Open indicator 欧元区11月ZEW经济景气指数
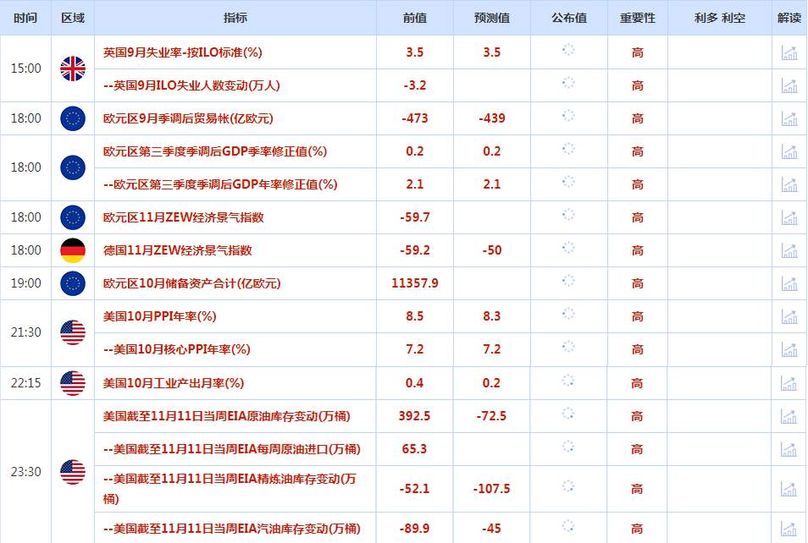The width and height of the screenshot is (808, 543). click(184, 217)
